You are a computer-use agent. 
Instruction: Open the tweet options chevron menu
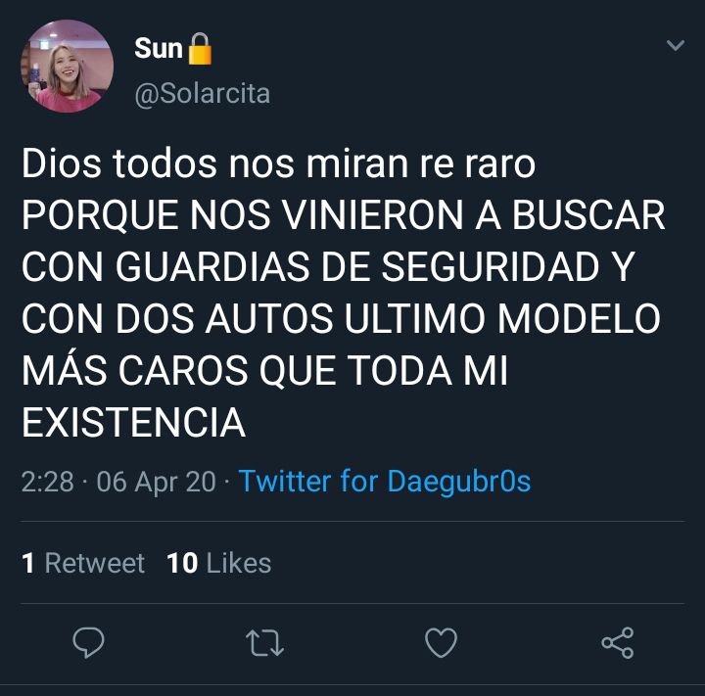click(676, 45)
